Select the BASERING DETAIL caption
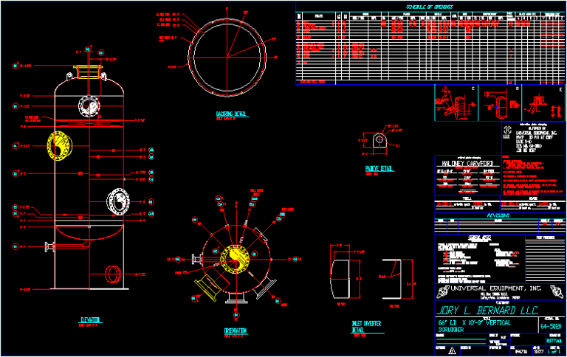This screenshot has height=357, width=567. [x=230, y=114]
